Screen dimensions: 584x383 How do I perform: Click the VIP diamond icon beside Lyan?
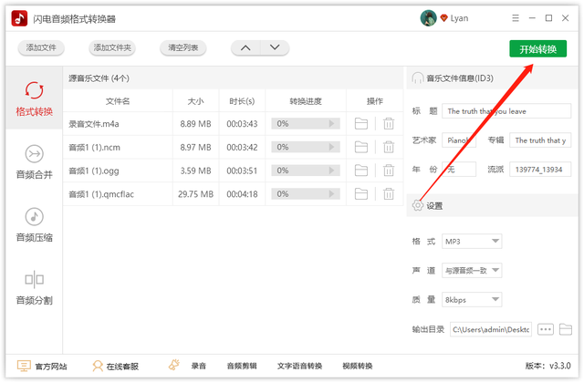pos(443,18)
